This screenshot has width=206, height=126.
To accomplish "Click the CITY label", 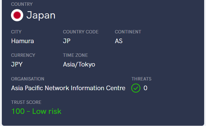I will coord(16,32).
